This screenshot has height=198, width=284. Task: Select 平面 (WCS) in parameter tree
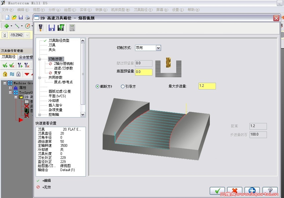[57, 96]
